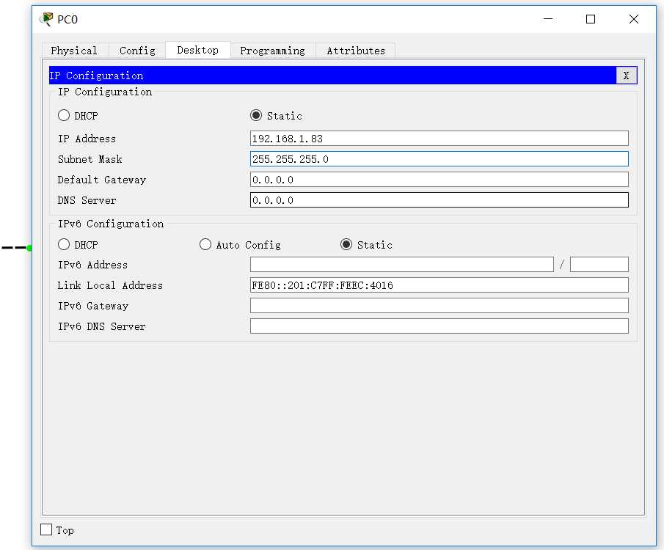The height and width of the screenshot is (550, 664).
Task: Click the Subnet Mask label
Action: pos(90,159)
